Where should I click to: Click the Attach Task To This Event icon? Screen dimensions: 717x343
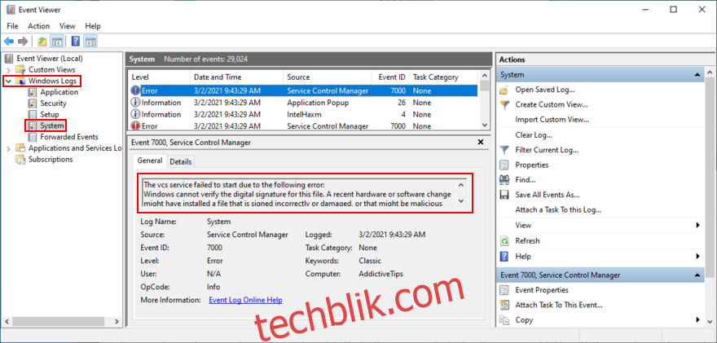click(x=504, y=305)
